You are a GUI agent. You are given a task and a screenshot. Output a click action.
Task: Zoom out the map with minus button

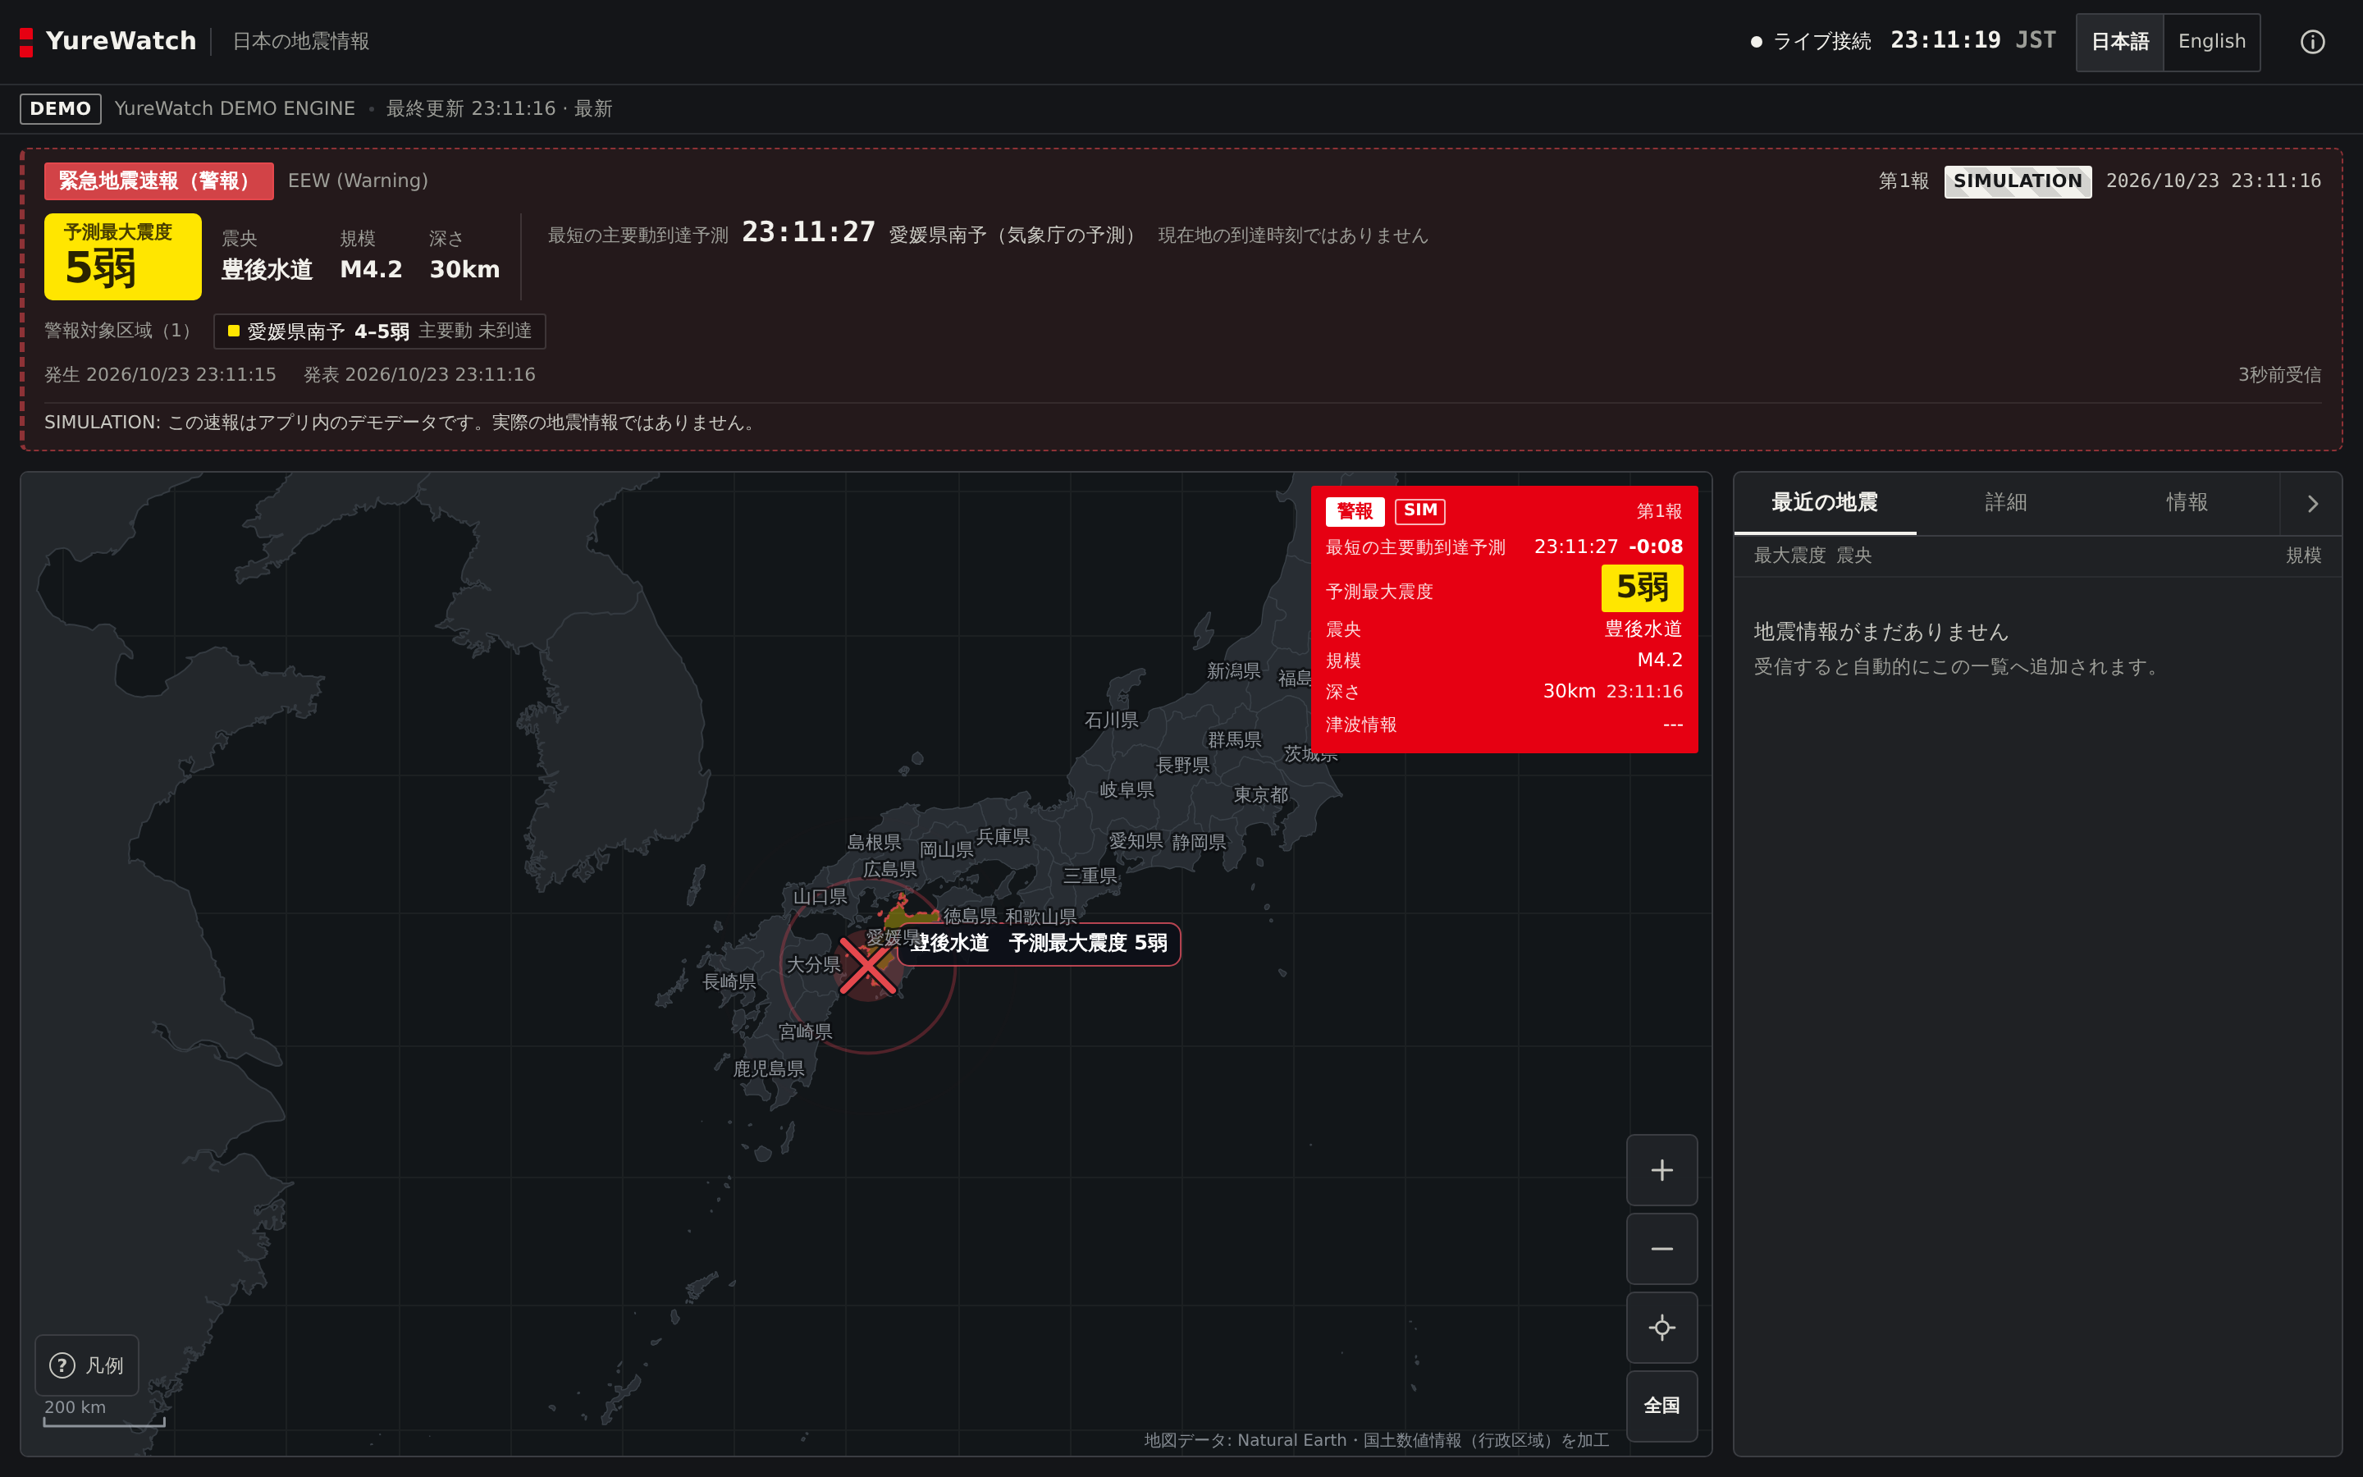(x=1661, y=1248)
